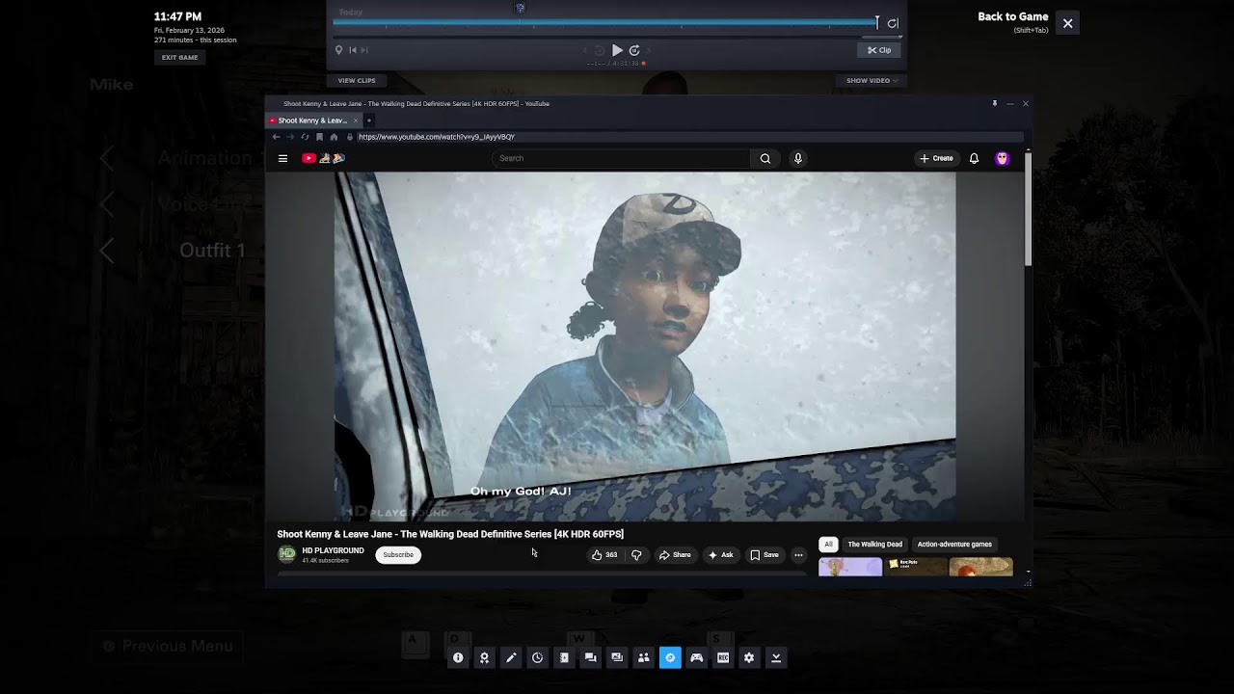Go to browser home page icon
The image size is (1234, 694).
[x=334, y=137]
